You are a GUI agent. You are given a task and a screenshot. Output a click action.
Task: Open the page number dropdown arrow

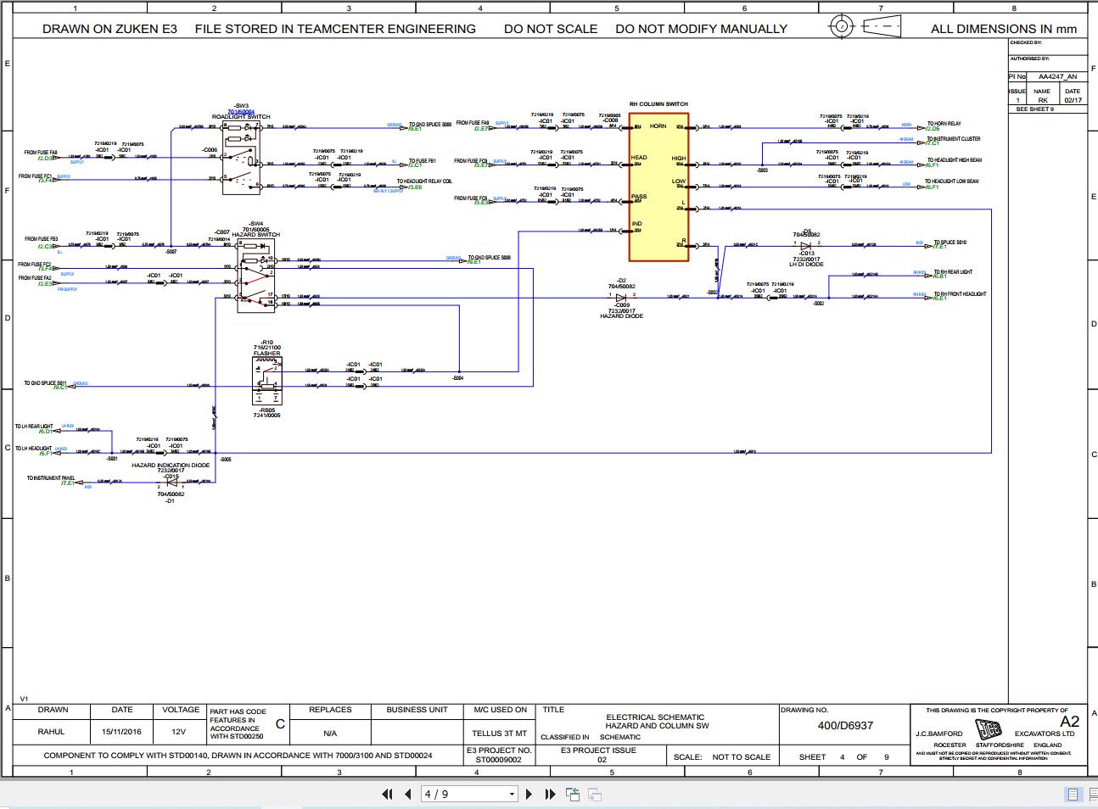click(512, 794)
